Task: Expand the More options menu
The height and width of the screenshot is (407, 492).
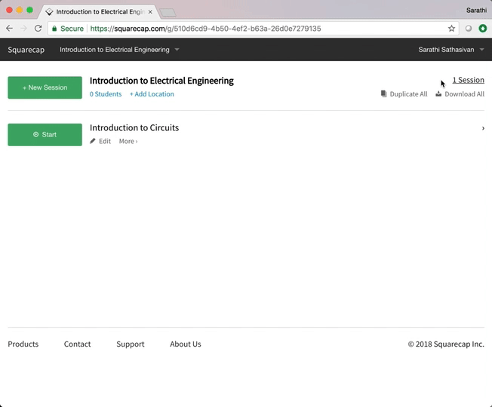Action: pyautogui.click(x=128, y=141)
